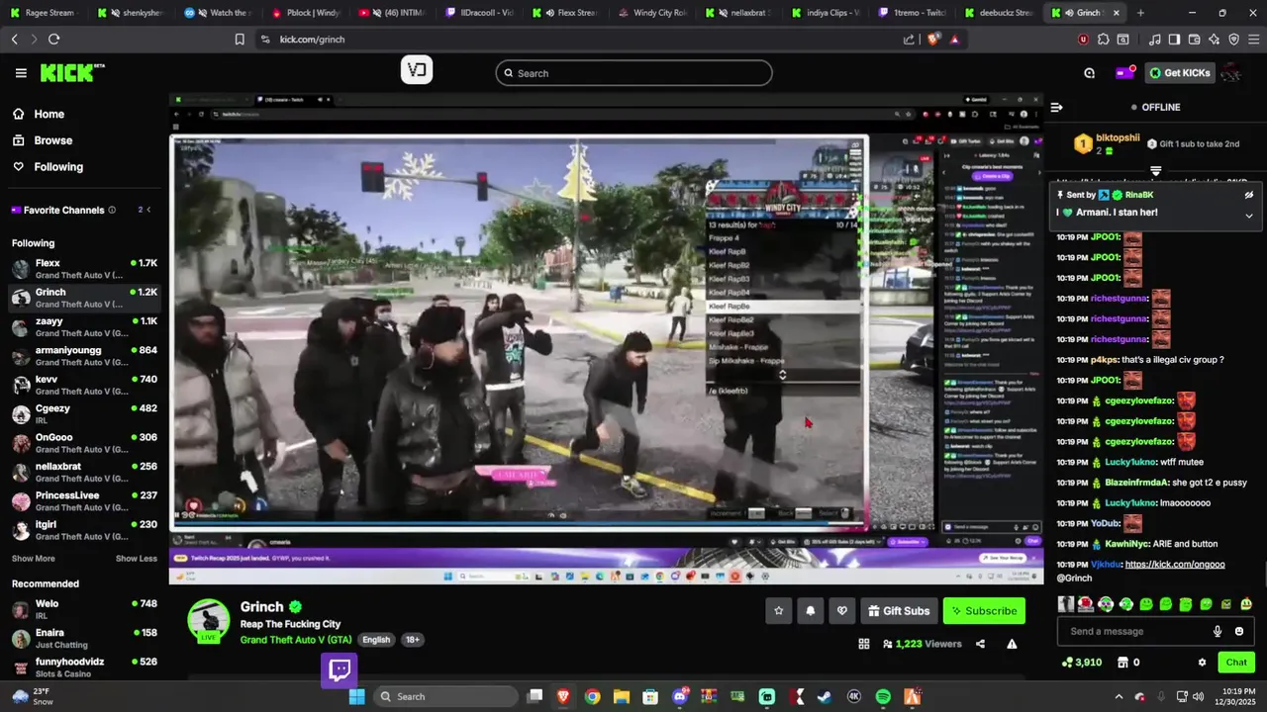Click the Windows Start button
The height and width of the screenshot is (712, 1267).
tap(356, 696)
